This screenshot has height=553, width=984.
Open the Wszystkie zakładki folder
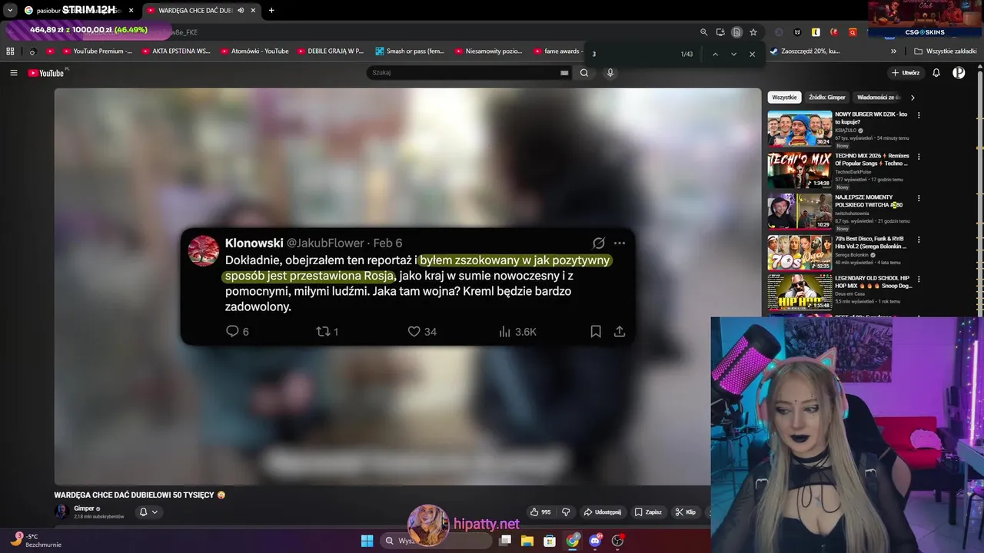946,51
